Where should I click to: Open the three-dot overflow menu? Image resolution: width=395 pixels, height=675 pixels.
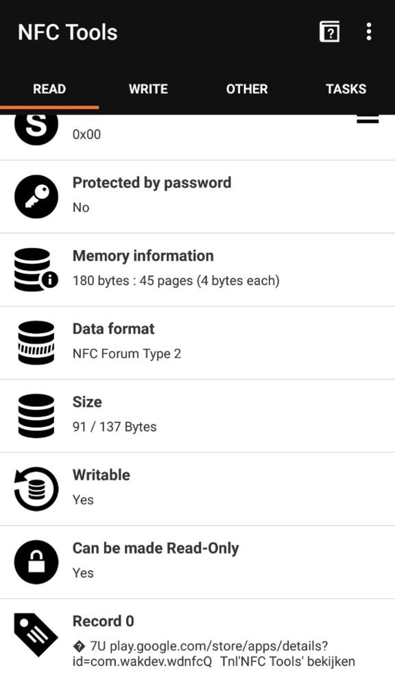coord(369,32)
